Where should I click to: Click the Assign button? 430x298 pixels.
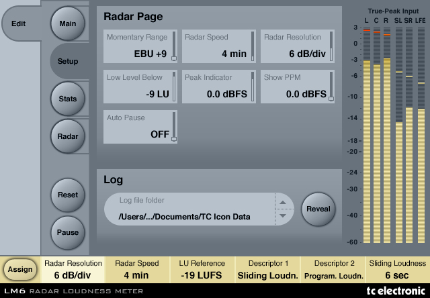click(x=20, y=270)
